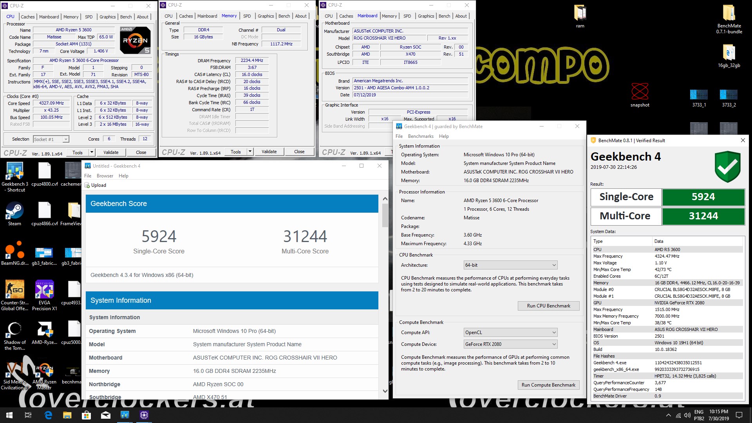
Task: Click Validate in the CPU-Z CPU window
Action: tap(111, 152)
